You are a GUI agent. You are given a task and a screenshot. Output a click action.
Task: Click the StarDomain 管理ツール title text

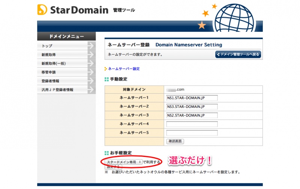point(93,10)
